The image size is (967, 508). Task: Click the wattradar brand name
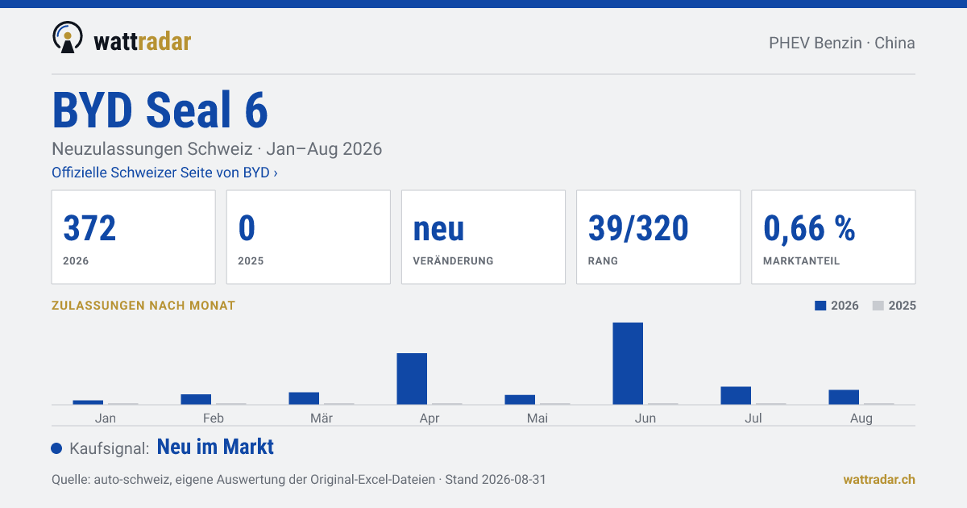pyautogui.click(x=142, y=40)
